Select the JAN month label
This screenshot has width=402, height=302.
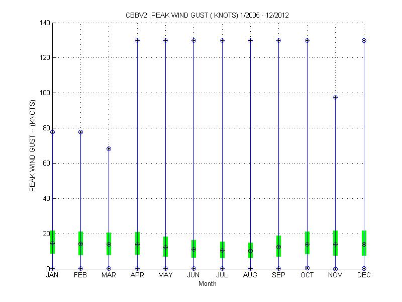tap(52, 275)
